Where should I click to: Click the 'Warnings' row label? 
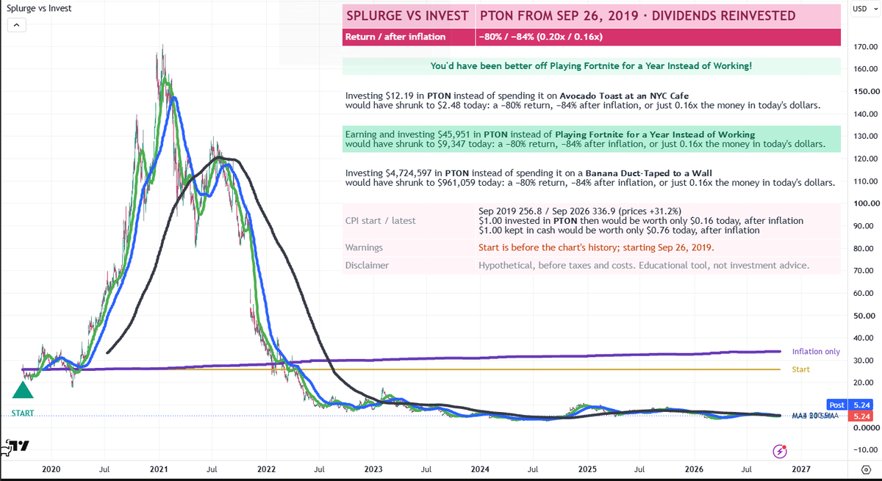[364, 247]
